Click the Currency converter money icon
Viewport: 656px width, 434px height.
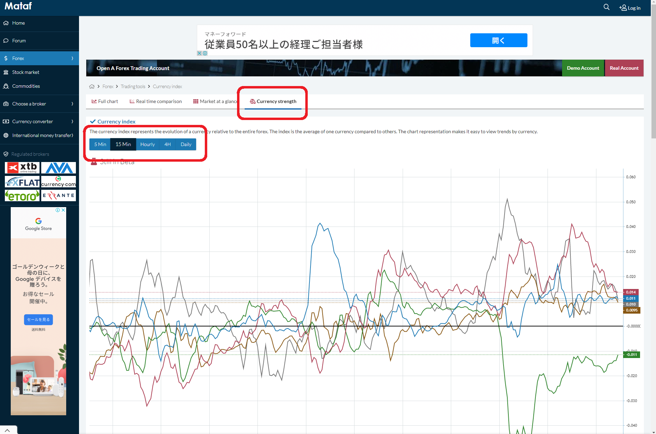coord(6,121)
